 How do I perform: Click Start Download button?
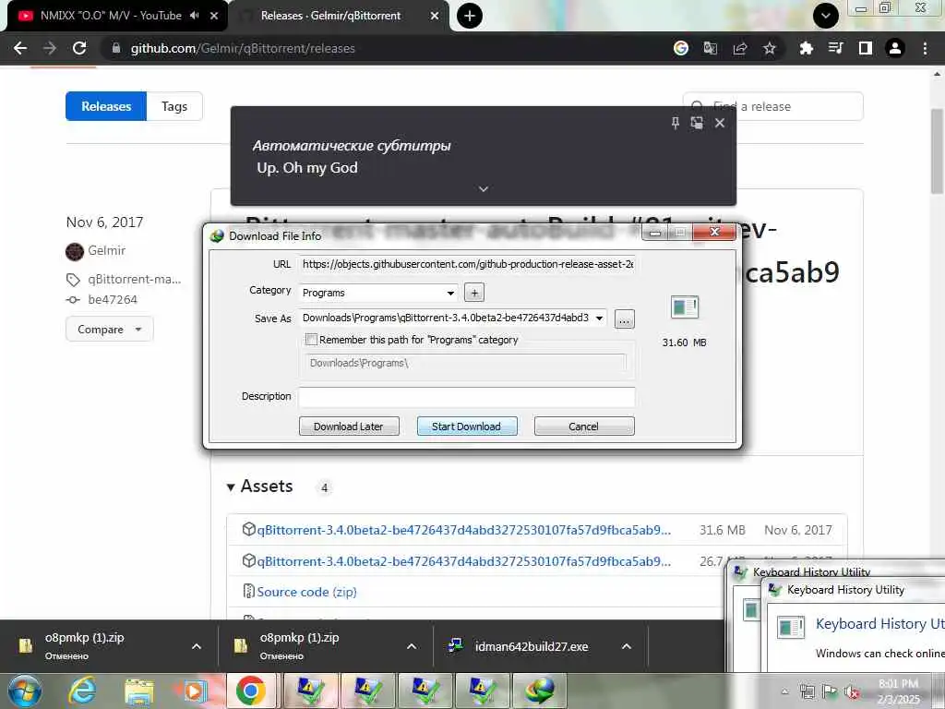pos(466,427)
